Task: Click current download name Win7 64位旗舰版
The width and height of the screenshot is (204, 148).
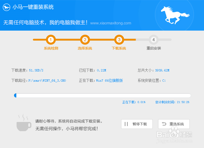Action: (x=109, y=81)
